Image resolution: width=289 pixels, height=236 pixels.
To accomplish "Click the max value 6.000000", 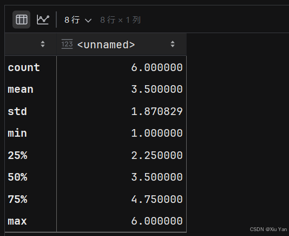I will [x=157, y=221].
